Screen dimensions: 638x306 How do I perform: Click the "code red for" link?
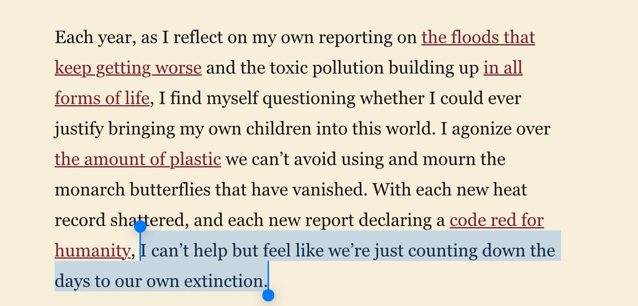coord(496,221)
